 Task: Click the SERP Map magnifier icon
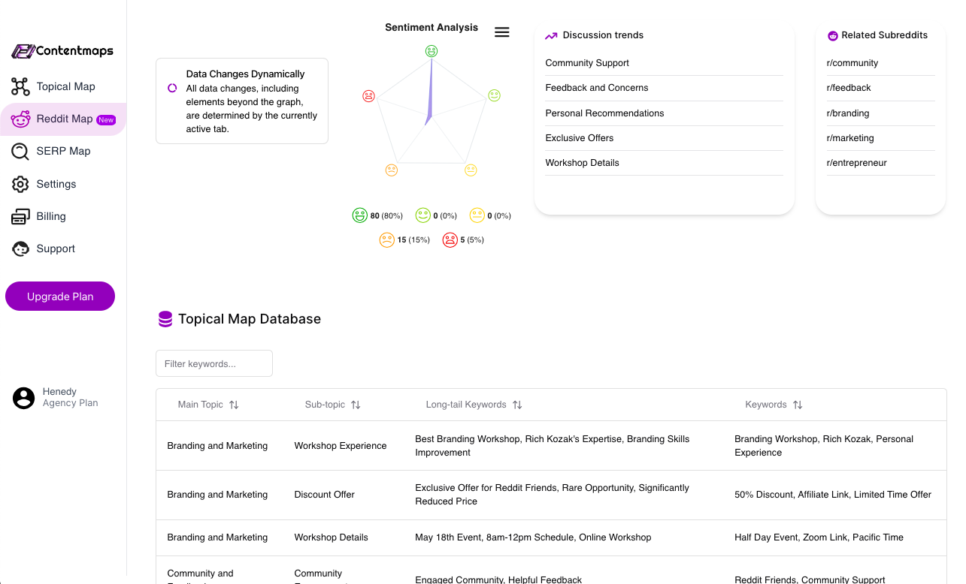[x=21, y=151]
